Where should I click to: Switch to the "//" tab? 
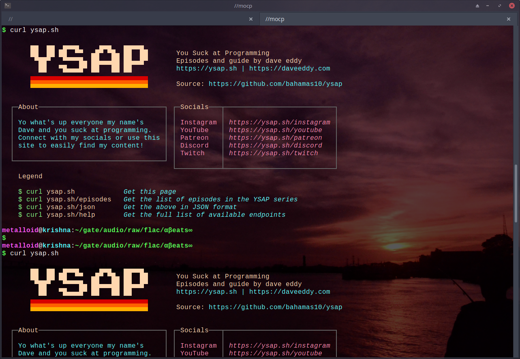(x=122, y=19)
